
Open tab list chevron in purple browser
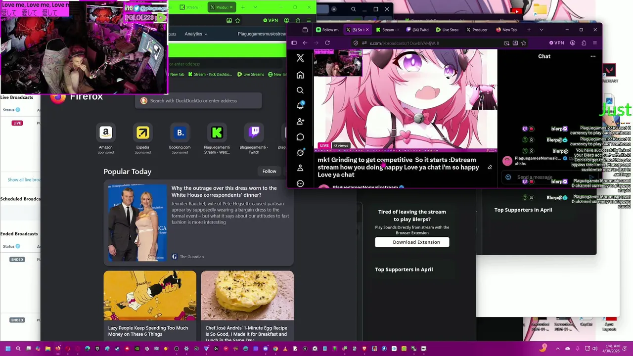click(x=541, y=30)
